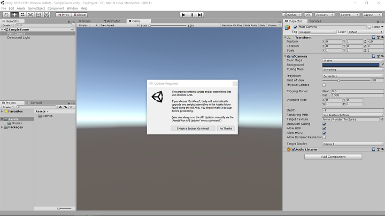
Task: Toggle Occlusion Culling checkbox
Action: point(324,124)
